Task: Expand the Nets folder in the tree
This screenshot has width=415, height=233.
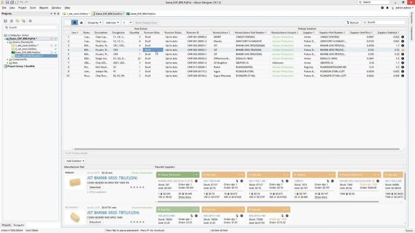Action: pos(8,63)
